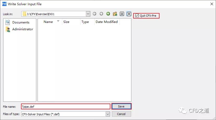Go back to previous folder
216x120 pixels.
pos(95,14)
